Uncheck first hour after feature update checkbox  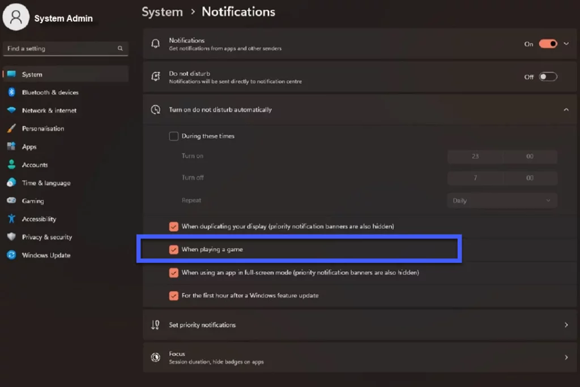click(173, 296)
